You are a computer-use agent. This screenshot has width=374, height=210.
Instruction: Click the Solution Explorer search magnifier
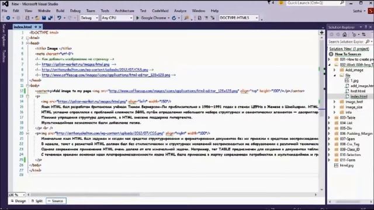pyautogui.click(x=368, y=41)
